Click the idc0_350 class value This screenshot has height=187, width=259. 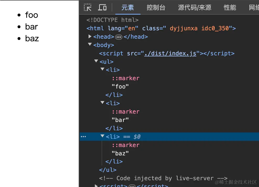(215, 28)
